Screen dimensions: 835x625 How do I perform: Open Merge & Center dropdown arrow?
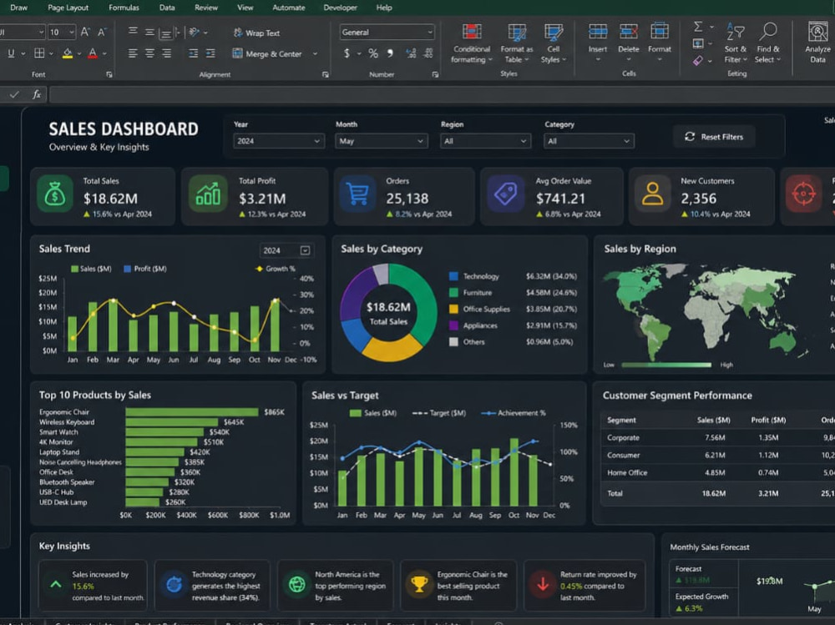point(315,53)
